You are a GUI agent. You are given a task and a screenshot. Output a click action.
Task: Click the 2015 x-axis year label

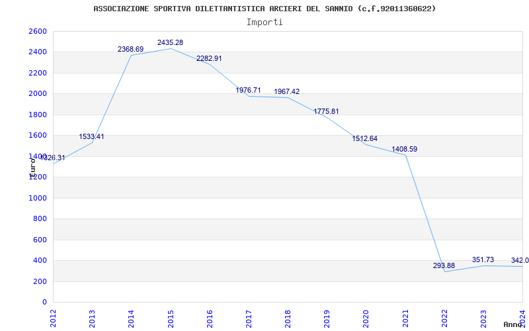pyautogui.click(x=171, y=318)
